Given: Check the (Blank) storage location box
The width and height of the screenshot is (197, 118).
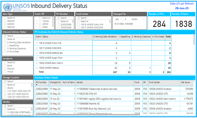Looking at the screenshot, I should point(5,88).
